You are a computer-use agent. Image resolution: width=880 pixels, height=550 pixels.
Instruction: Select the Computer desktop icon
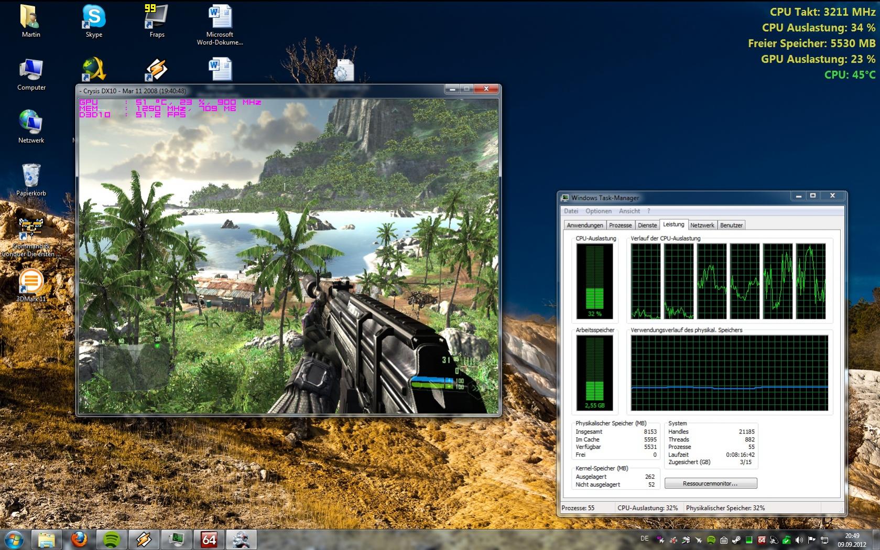31,74
